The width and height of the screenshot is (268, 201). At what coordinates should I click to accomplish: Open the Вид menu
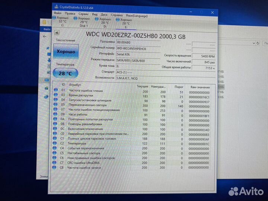(95, 14)
